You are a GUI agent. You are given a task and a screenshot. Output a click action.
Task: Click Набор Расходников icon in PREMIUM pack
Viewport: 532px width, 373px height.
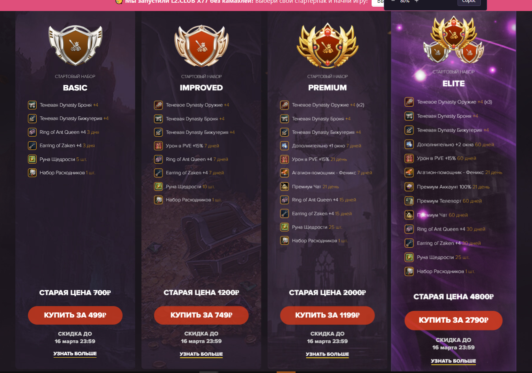(285, 240)
